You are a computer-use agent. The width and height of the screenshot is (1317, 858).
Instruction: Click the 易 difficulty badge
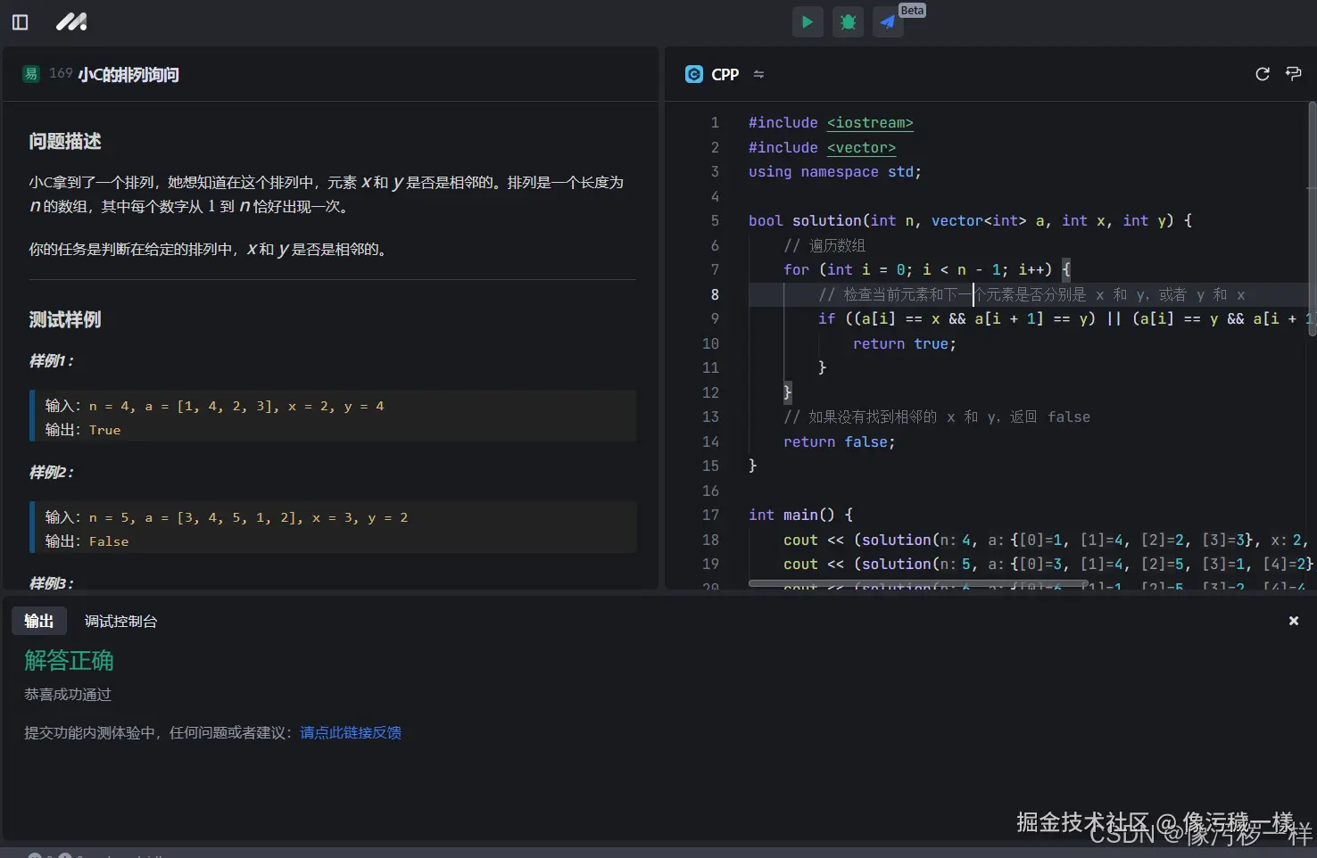click(31, 74)
